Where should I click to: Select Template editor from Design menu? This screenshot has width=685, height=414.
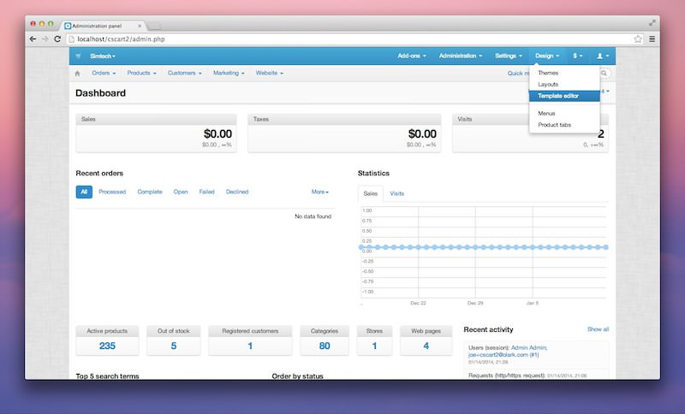pyautogui.click(x=558, y=96)
